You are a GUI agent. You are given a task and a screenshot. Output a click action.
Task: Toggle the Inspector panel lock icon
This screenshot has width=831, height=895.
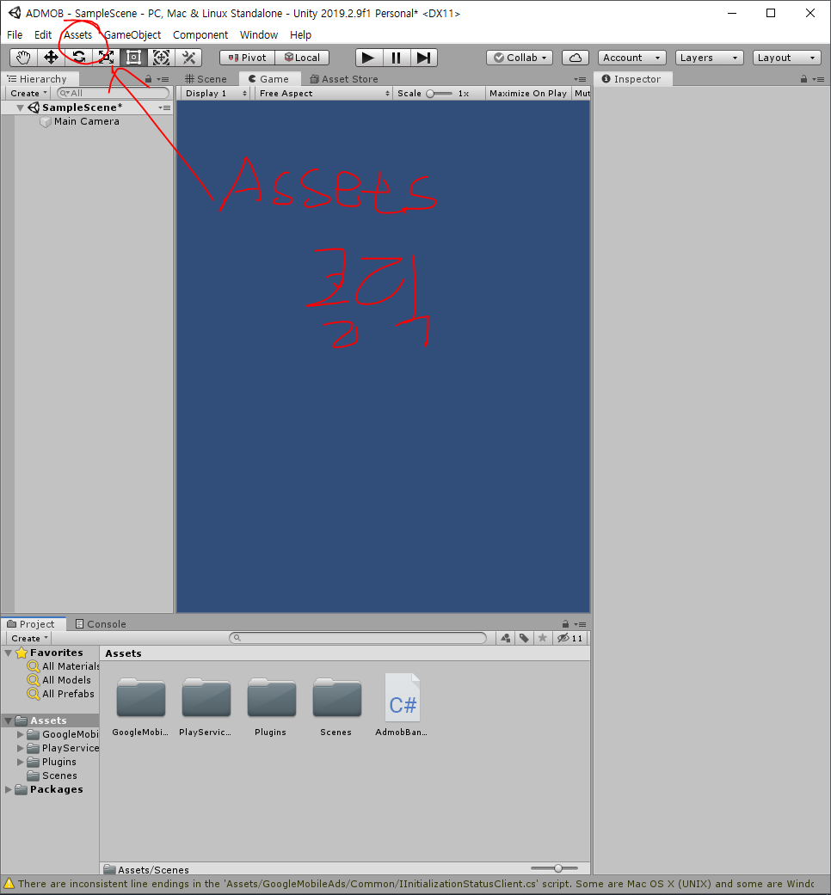803,79
